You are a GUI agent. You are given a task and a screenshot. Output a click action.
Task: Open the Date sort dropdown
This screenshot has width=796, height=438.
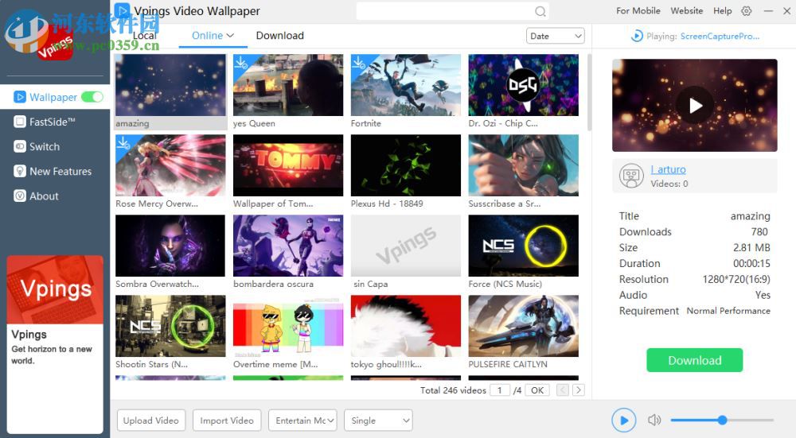[x=556, y=36]
